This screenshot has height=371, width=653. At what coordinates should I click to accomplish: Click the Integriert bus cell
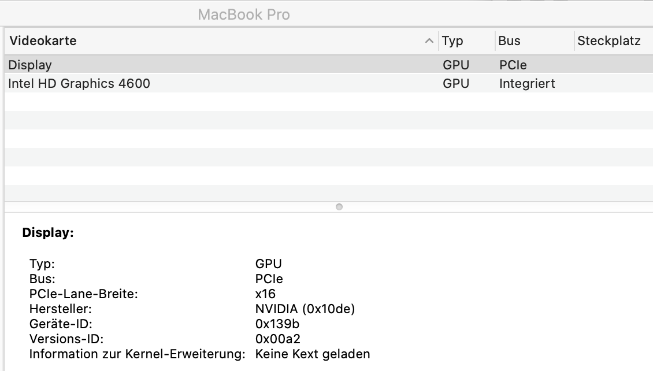click(527, 84)
